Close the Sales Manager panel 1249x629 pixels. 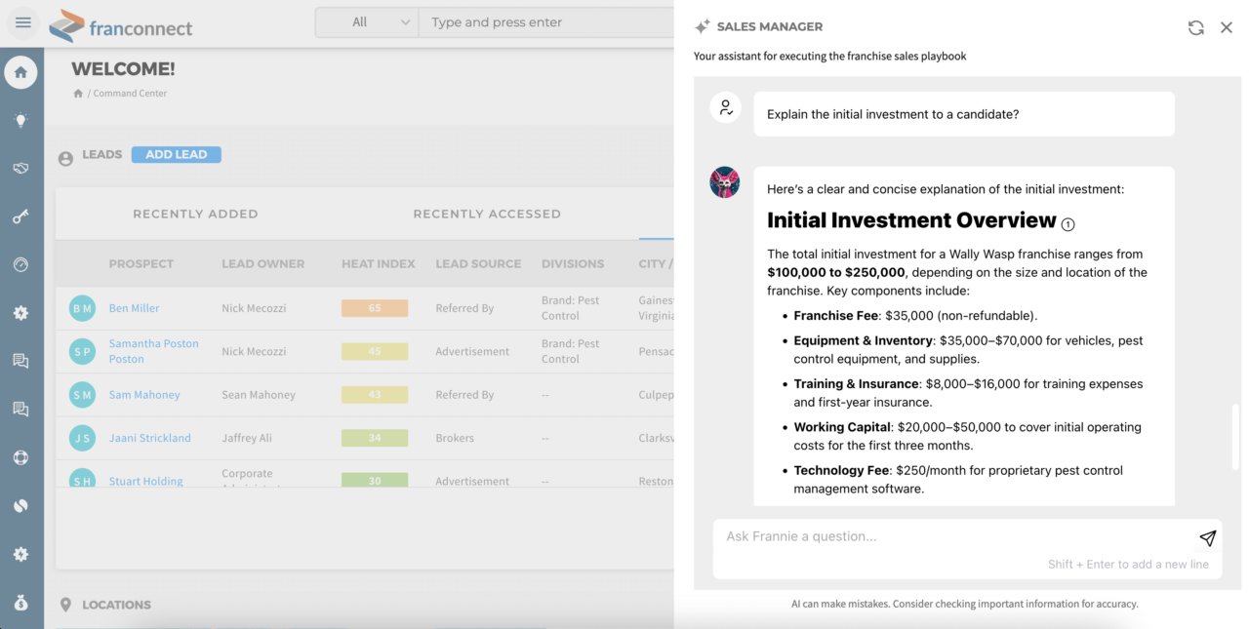pos(1227,27)
